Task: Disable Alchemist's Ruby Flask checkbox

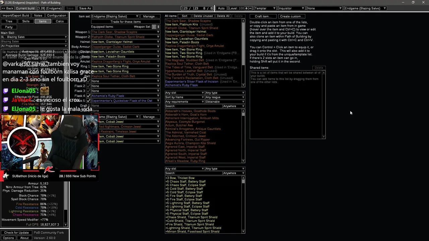Action: point(88,96)
